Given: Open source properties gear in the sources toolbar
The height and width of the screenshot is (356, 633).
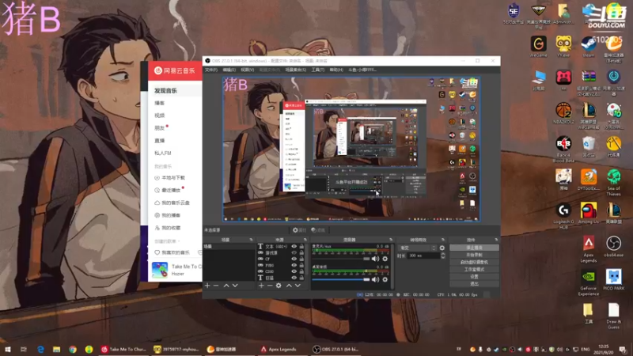Looking at the screenshot, I should tap(279, 286).
